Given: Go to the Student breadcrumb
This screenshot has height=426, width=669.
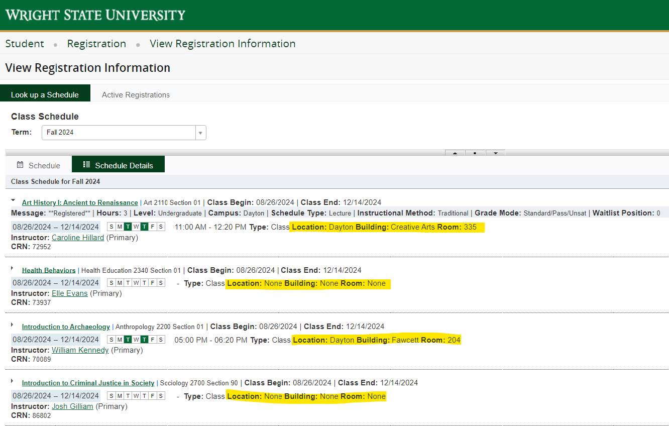Looking at the screenshot, I should click(x=25, y=44).
